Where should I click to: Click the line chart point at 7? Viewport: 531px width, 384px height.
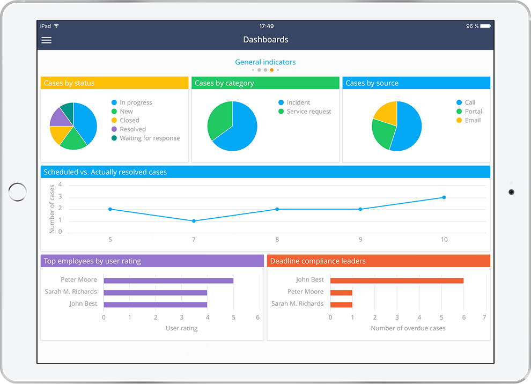tap(194, 221)
